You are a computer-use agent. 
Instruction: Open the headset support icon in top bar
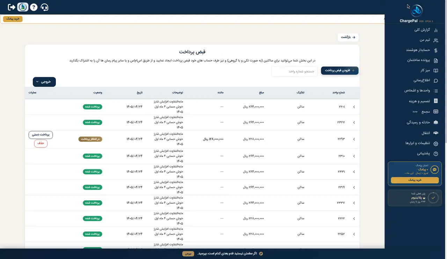44,7
